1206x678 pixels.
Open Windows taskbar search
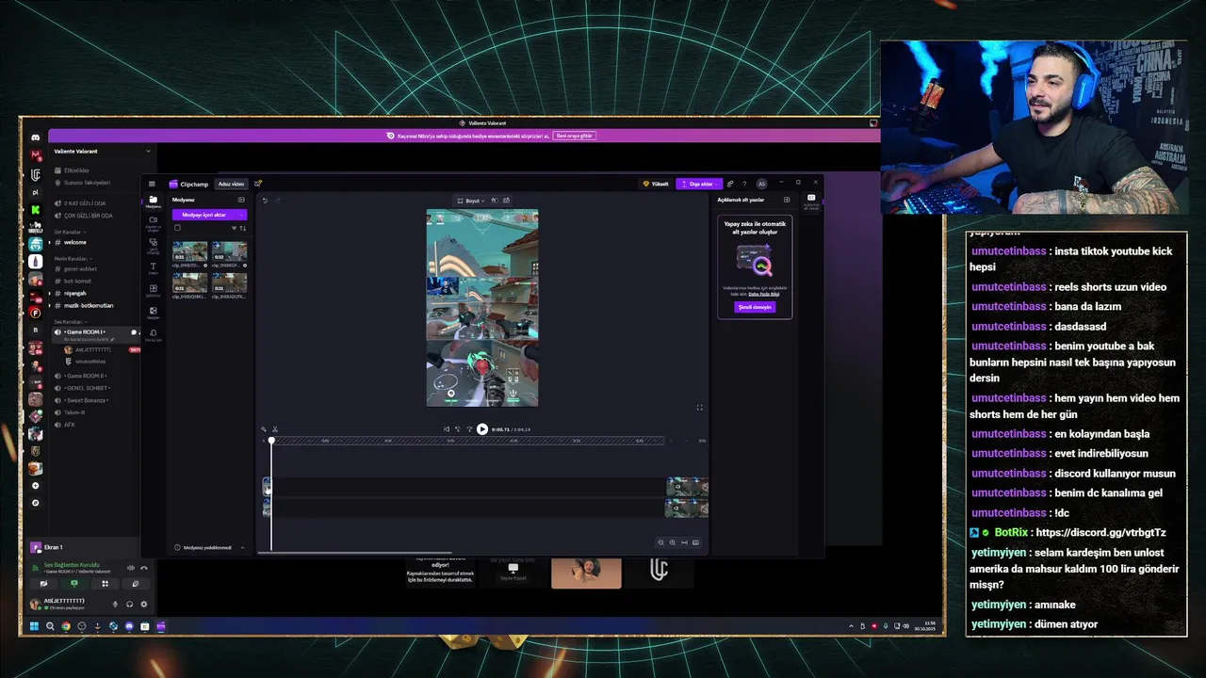[x=50, y=626]
